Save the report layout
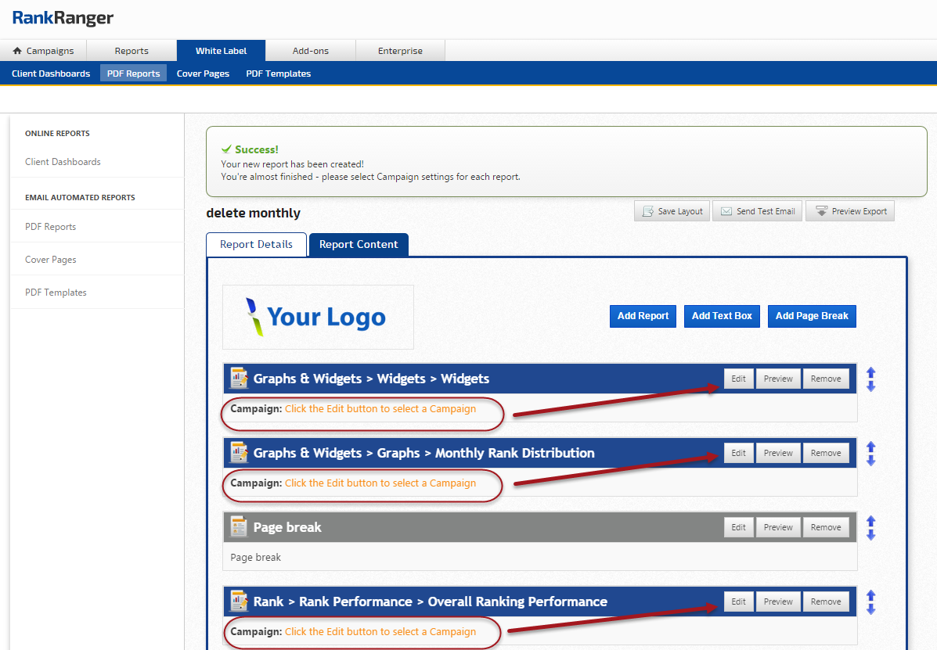The image size is (937, 650). point(672,211)
